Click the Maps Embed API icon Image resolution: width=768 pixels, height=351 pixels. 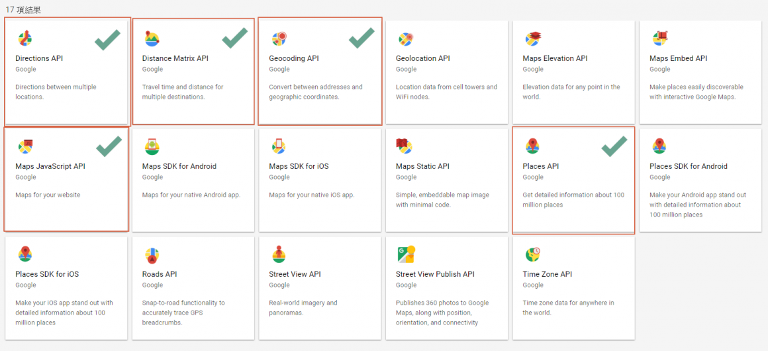(659, 38)
